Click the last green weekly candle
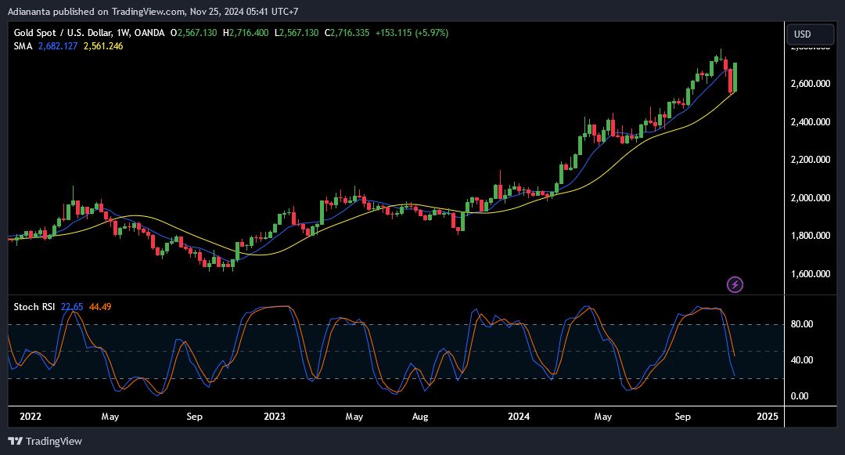The height and width of the screenshot is (455, 845). 735,77
